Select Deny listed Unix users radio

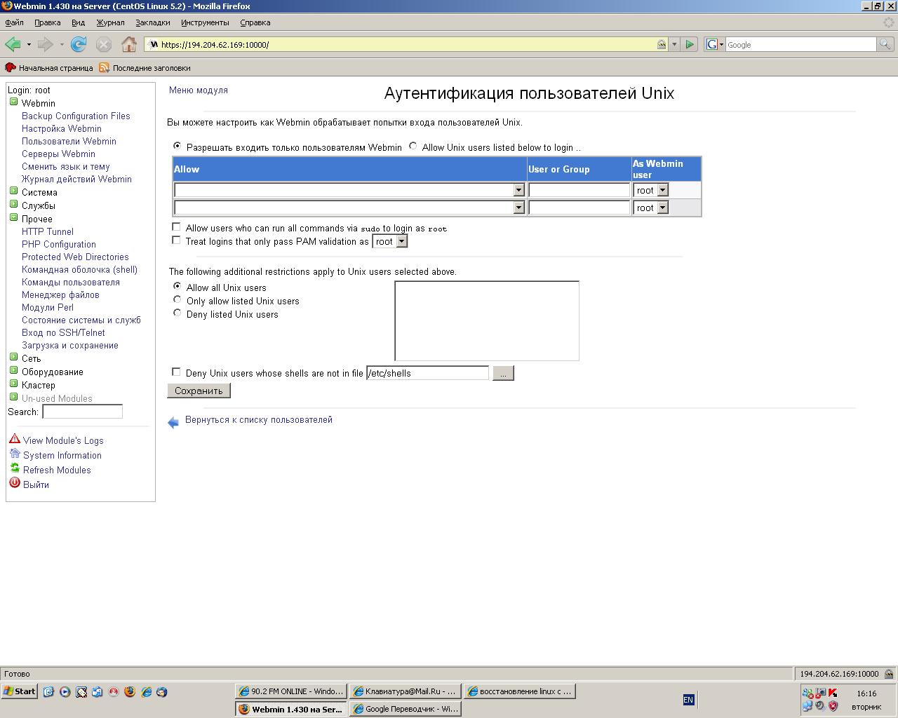click(x=177, y=313)
